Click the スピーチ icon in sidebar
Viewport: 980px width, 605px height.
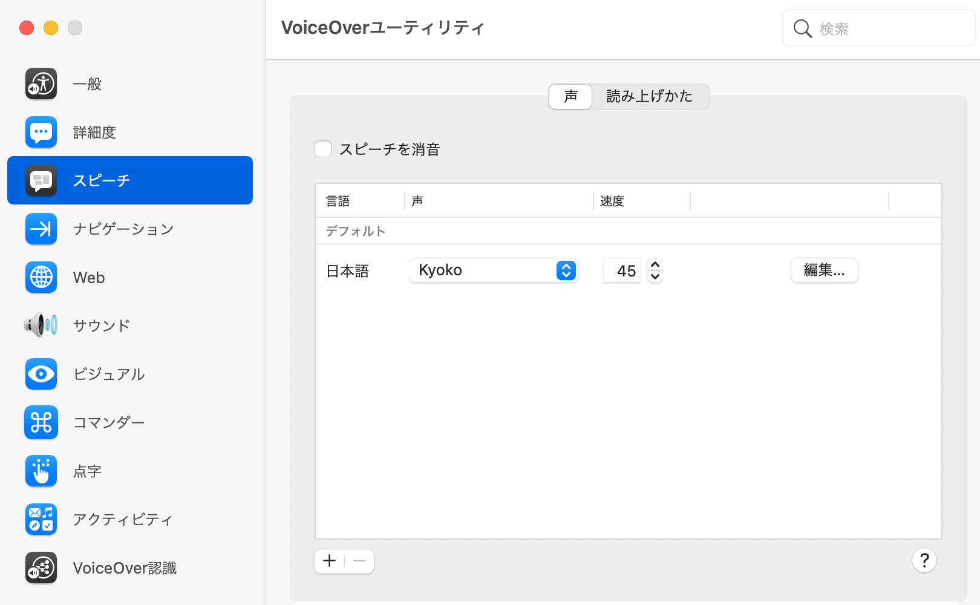(x=41, y=180)
